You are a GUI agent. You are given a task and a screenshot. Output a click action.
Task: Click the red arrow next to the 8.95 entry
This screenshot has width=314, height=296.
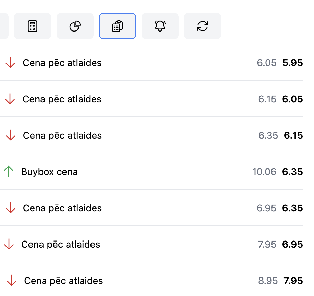pos(12,281)
